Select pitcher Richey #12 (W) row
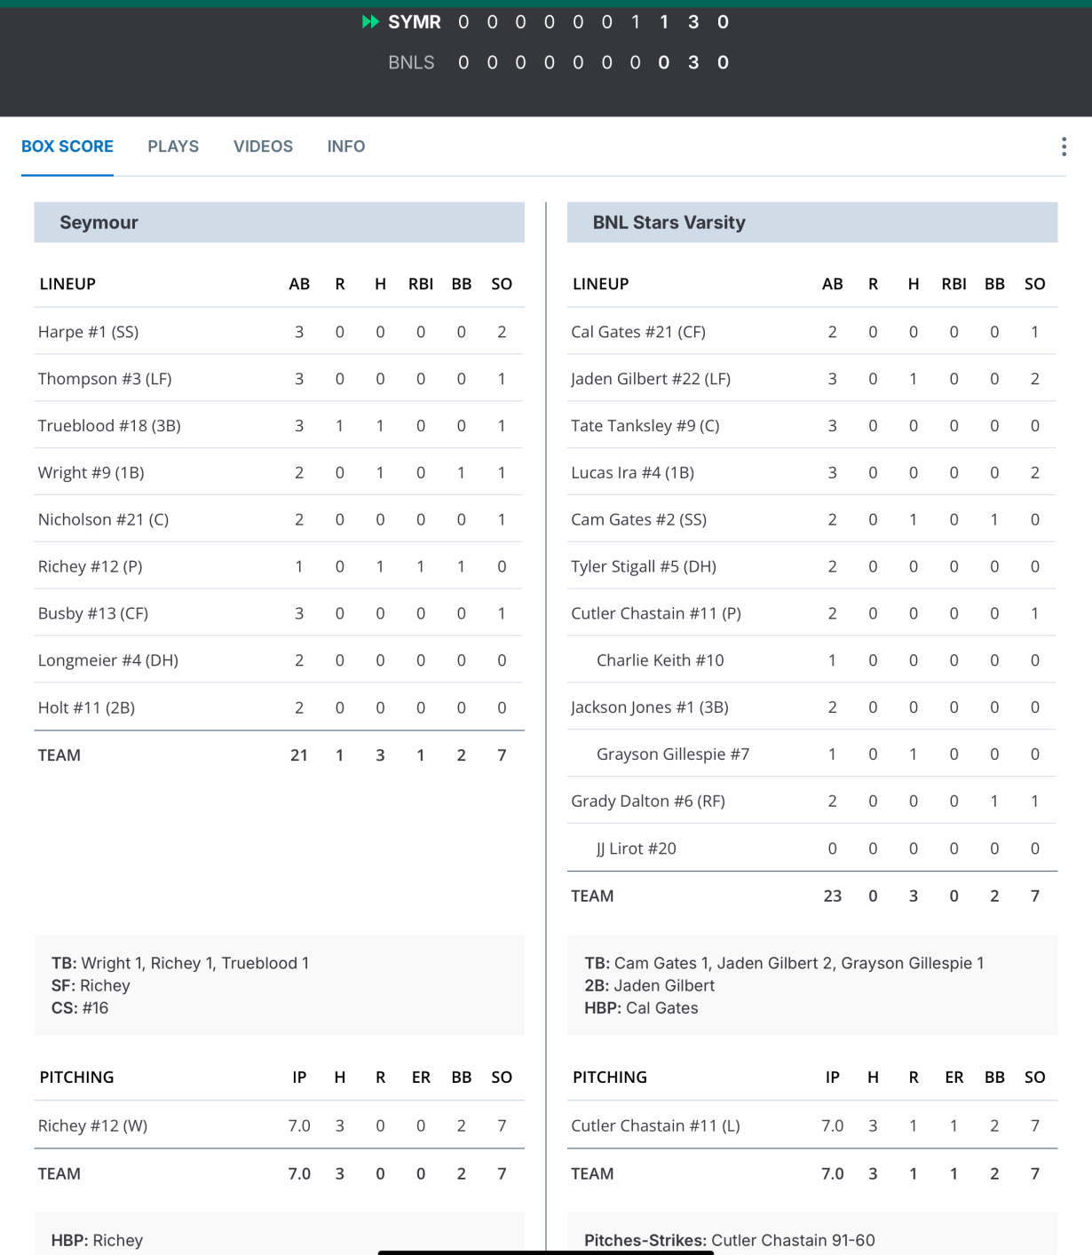This screenshot has height=1255, width=1092. pyautogui.click(x=92, y=1125)
